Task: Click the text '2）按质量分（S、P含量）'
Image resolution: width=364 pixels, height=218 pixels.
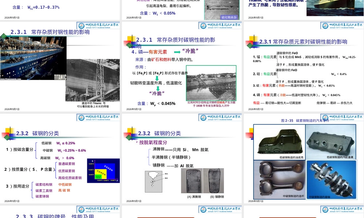Action: click(x=30, y=169)
